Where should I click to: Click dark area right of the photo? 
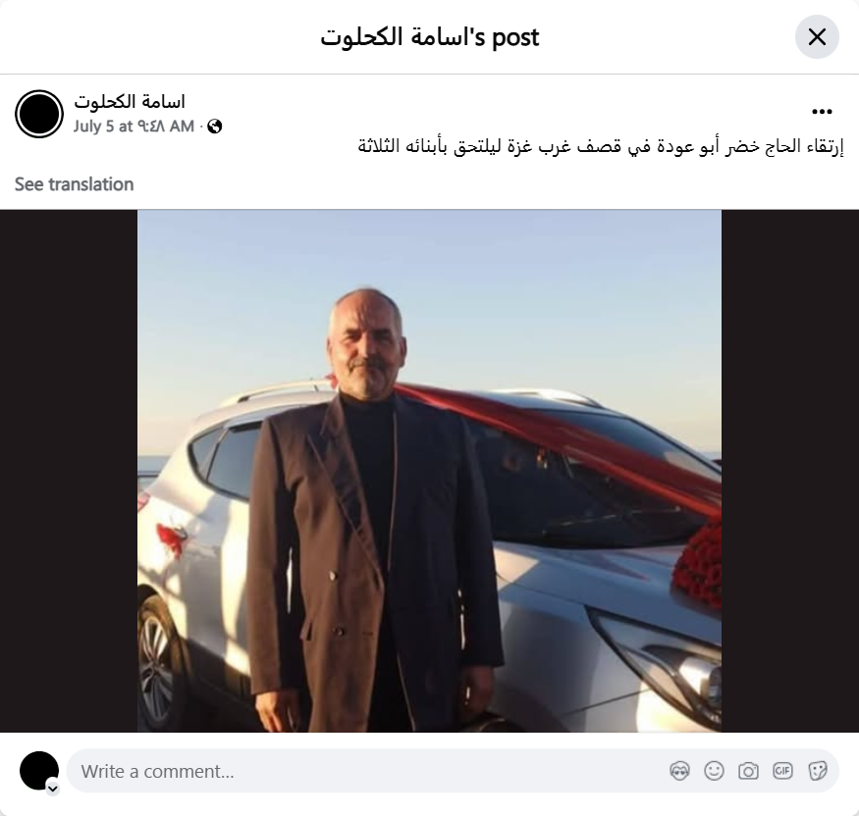point(790,471)
